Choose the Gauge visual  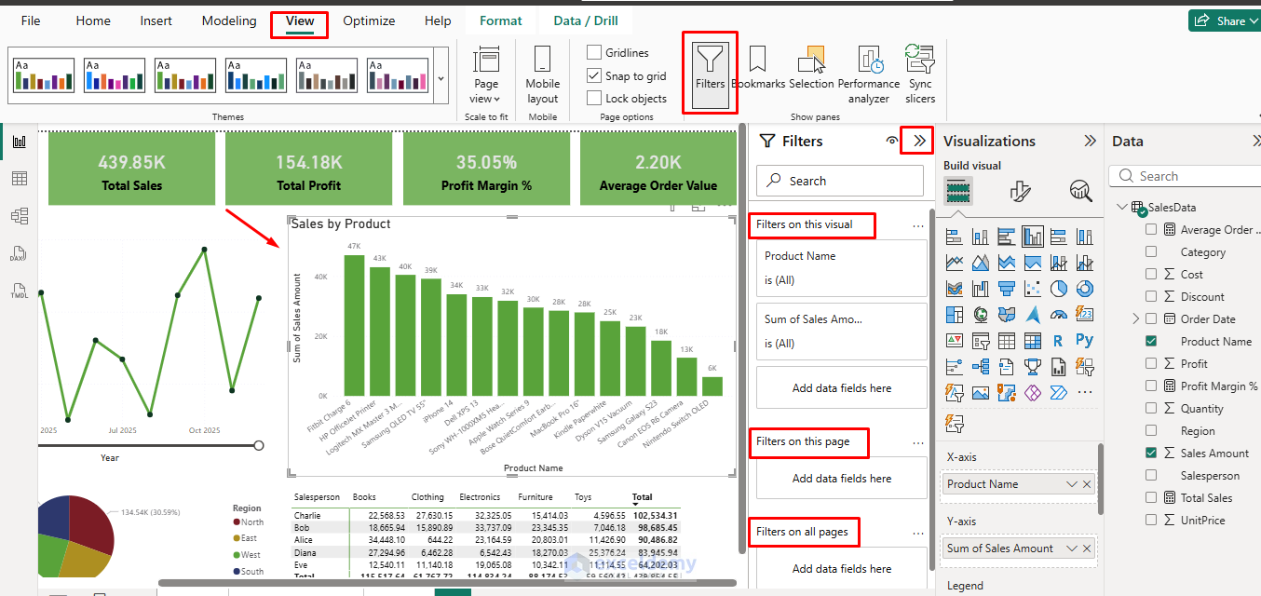point(1059,315)
